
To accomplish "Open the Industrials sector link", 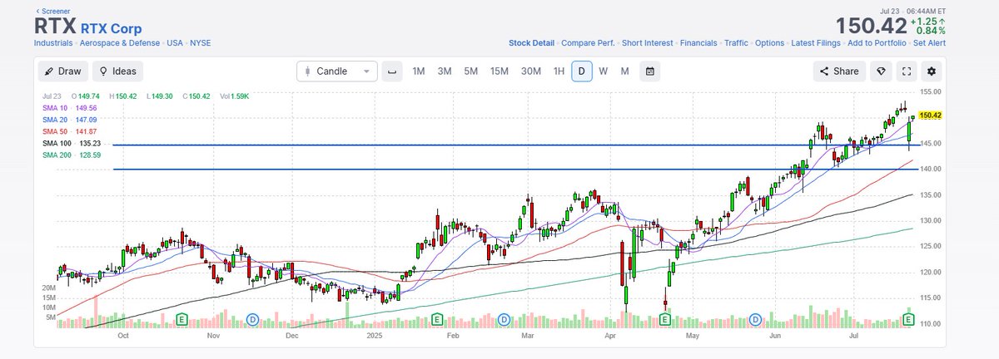I will tap(53, 42).
